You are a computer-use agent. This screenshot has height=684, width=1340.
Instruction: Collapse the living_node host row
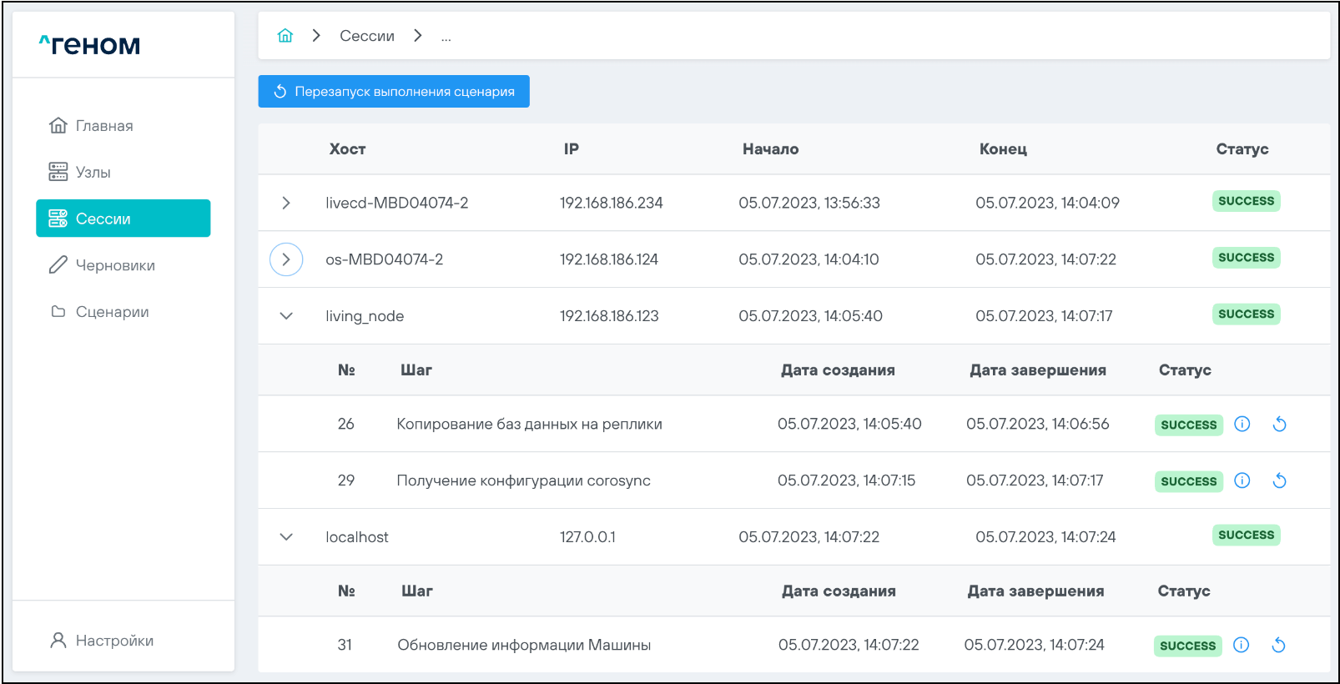coord(286,316)
